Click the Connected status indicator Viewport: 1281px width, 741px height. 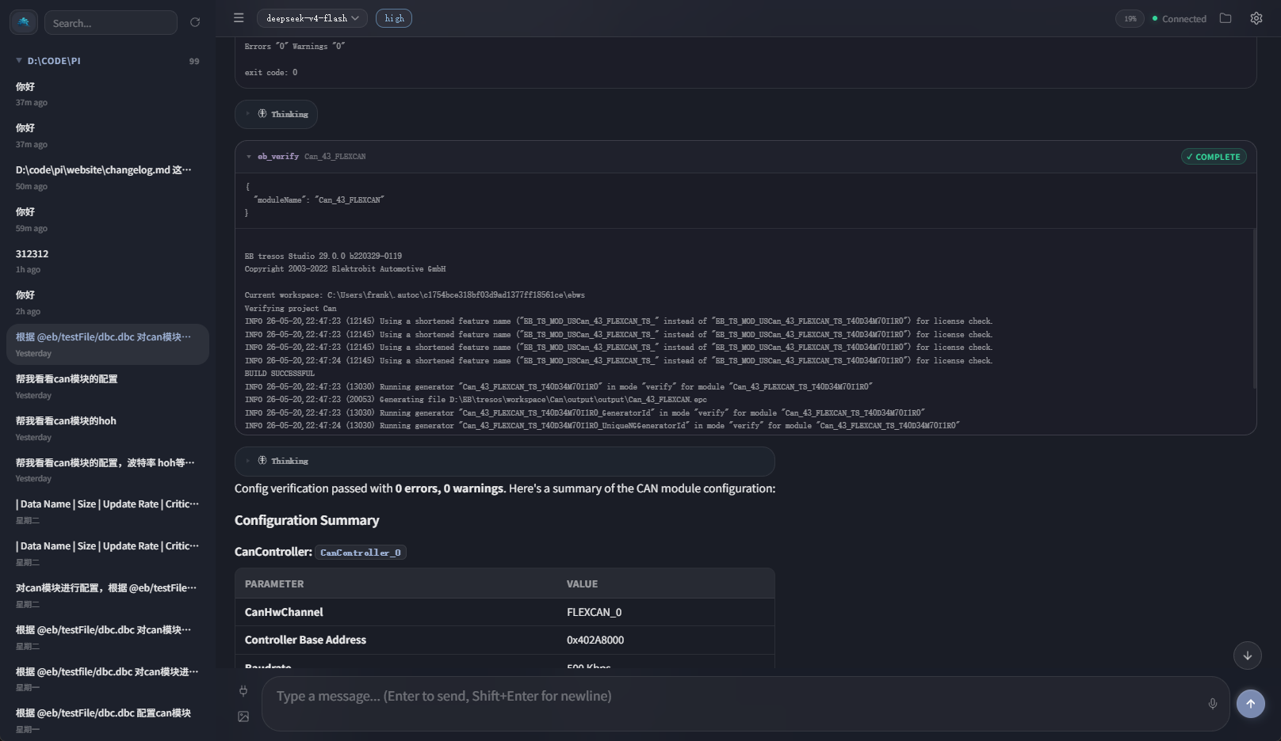(x=1180, y=18)
